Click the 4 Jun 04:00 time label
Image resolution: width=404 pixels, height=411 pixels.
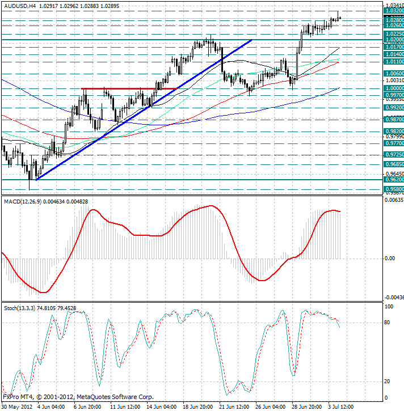51,407
